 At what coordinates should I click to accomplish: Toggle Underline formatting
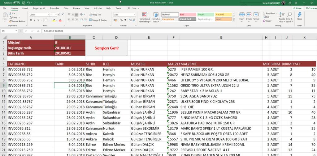pyautogui.click(x=38, y=20)
